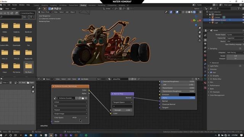Click the Open button in image editor

(x=30, y=83)
